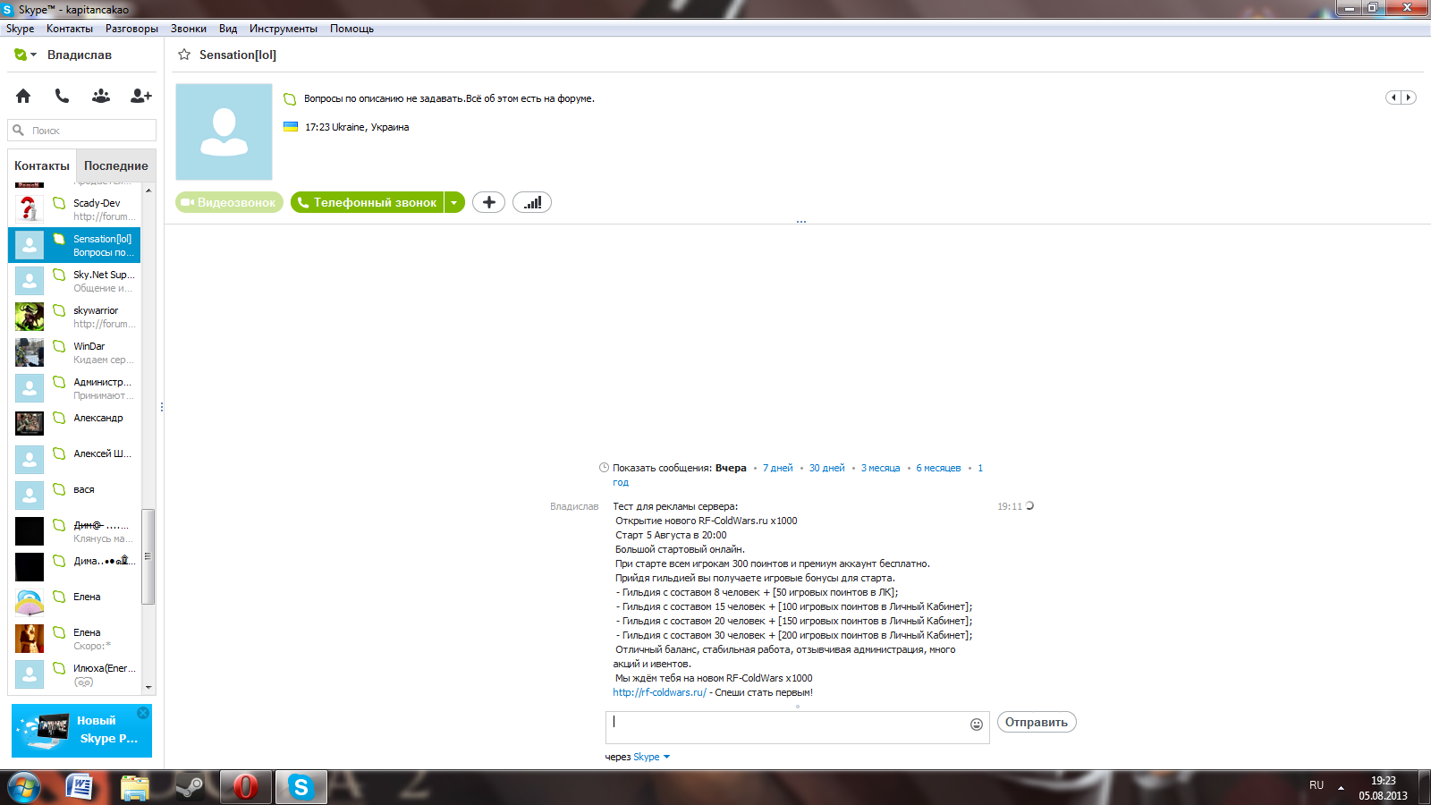Viewport: 1431px width, 805px height.
Task: Select contact Илюха(Ener...
Action: (x=74, y=674)
